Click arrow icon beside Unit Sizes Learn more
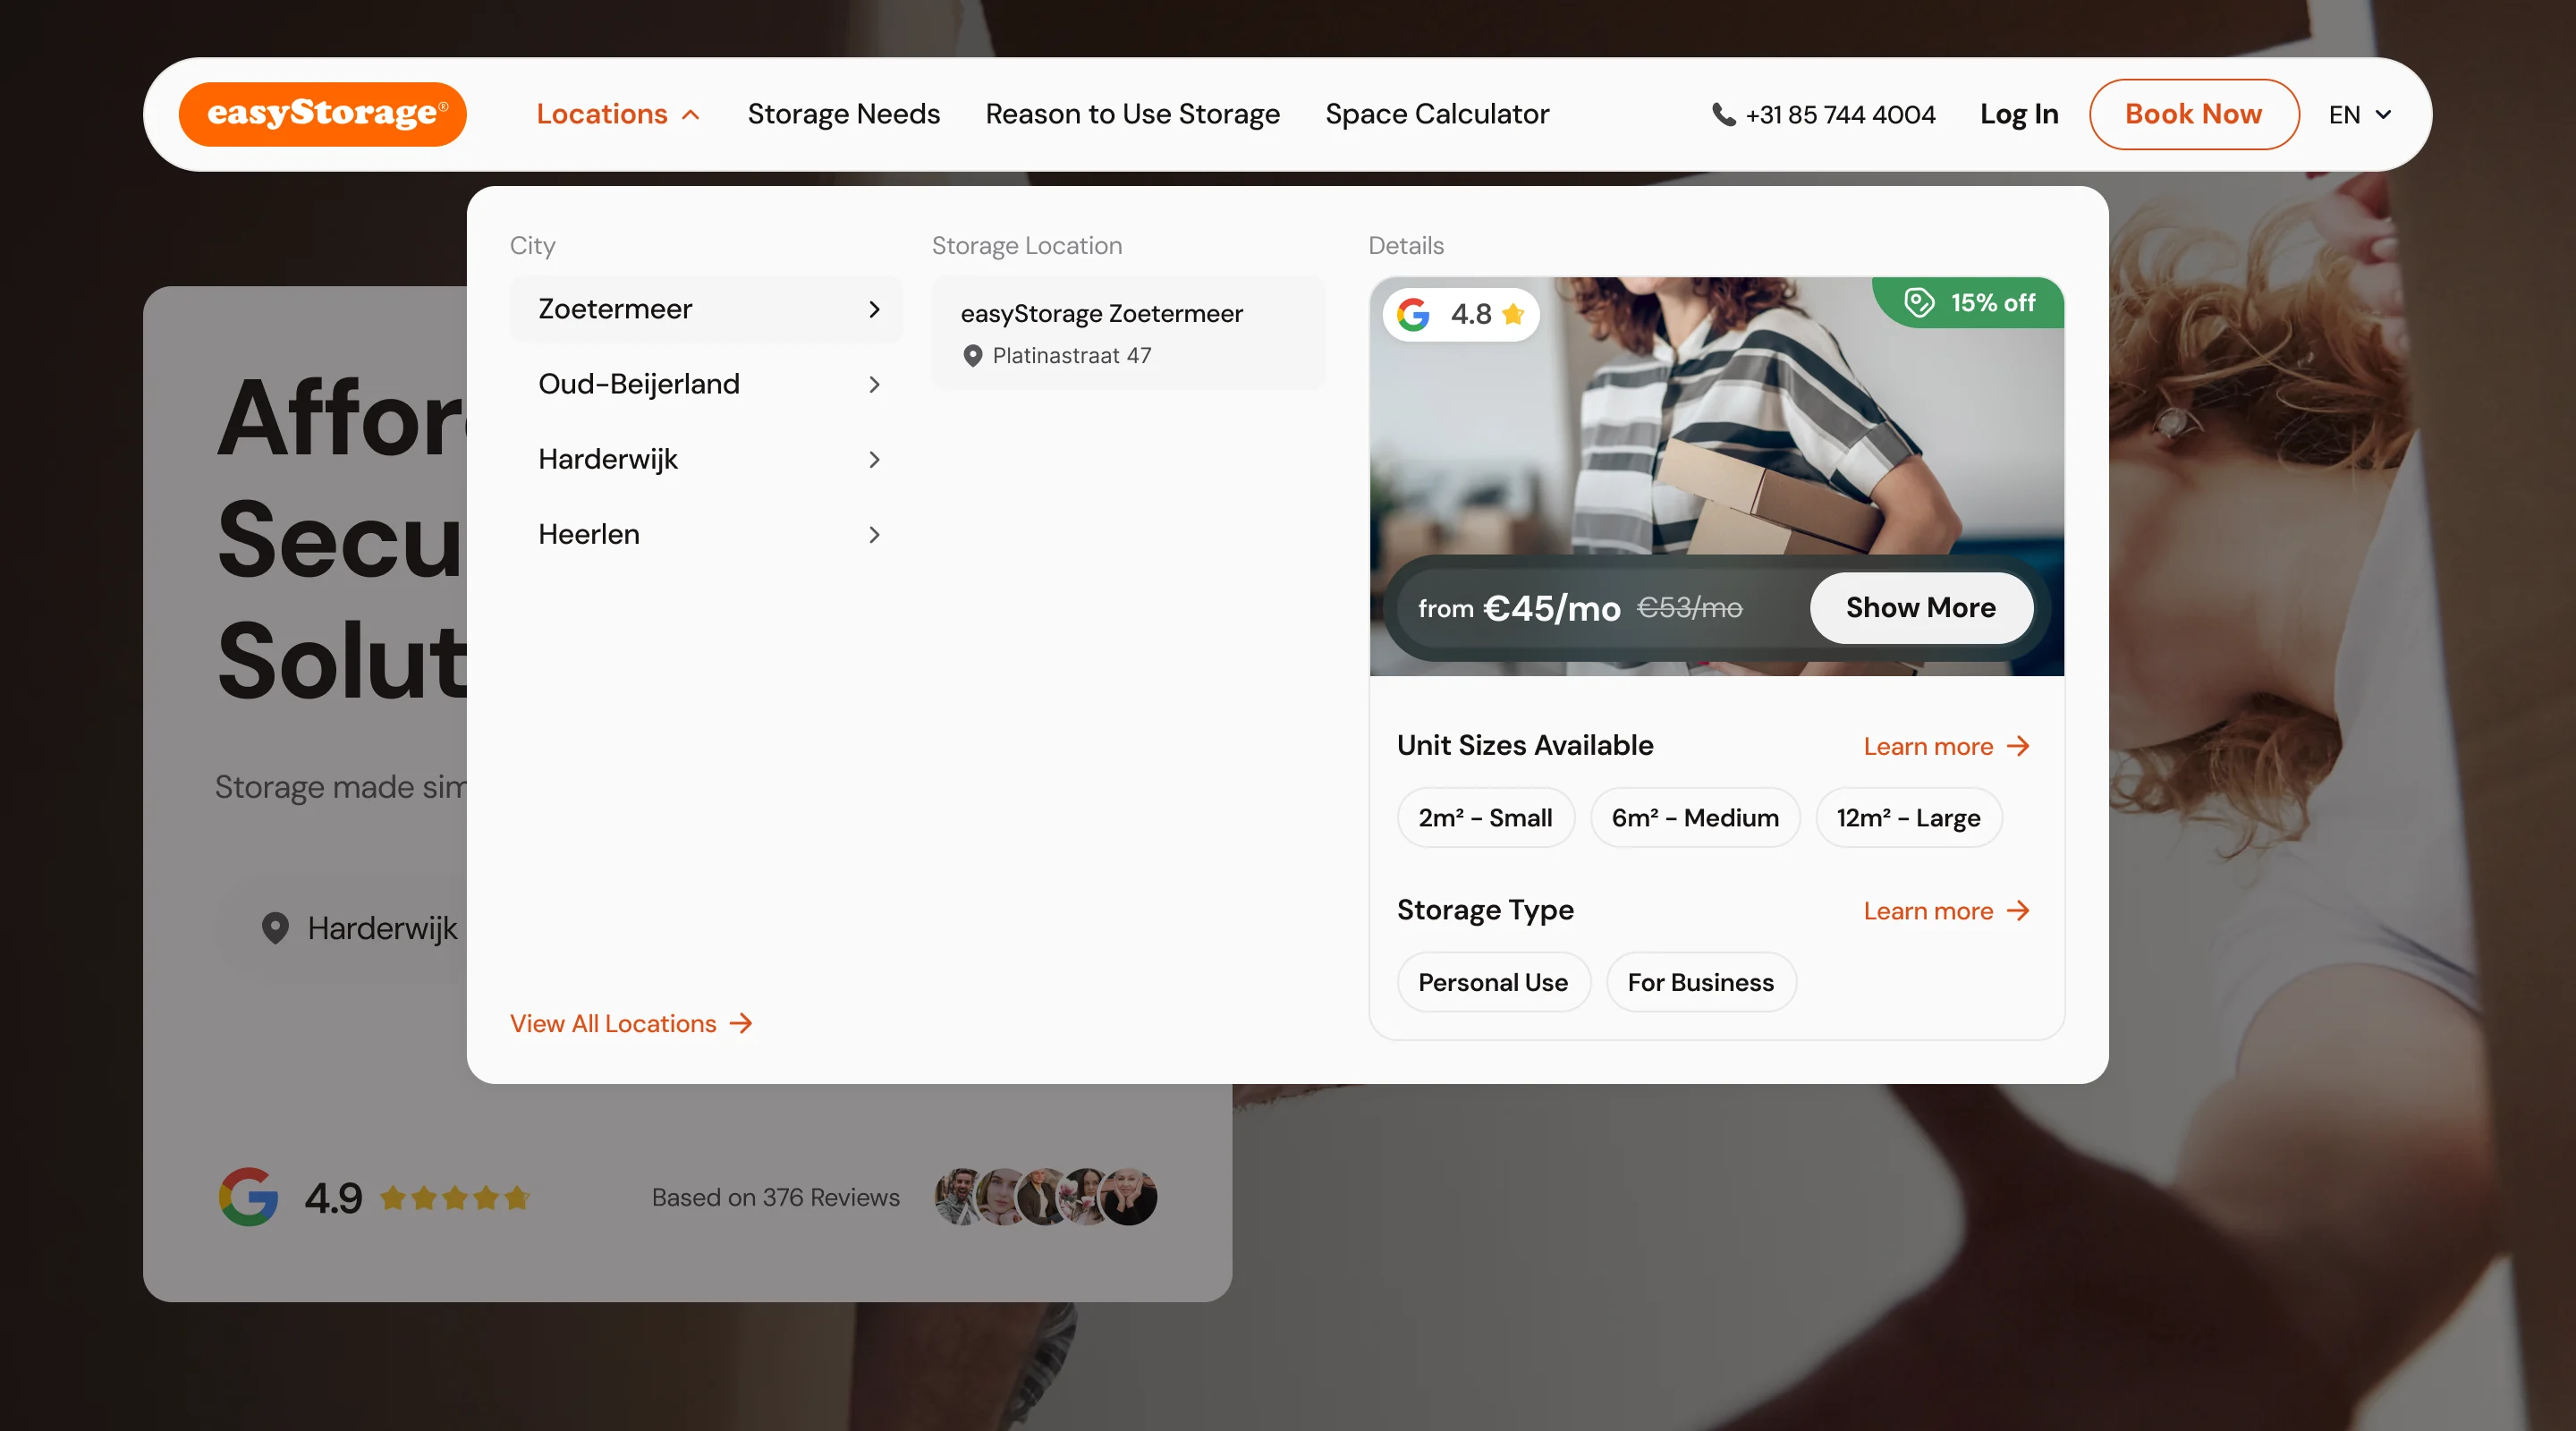2576x1431 pixels. coord(2018,746)
